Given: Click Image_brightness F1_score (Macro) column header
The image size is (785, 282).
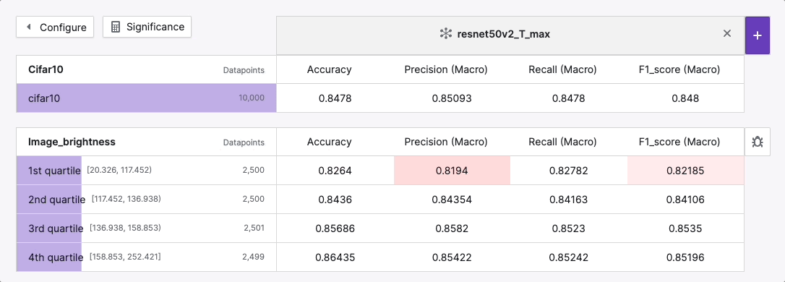Looking at the screenshot, I should [x=679, y=142].
